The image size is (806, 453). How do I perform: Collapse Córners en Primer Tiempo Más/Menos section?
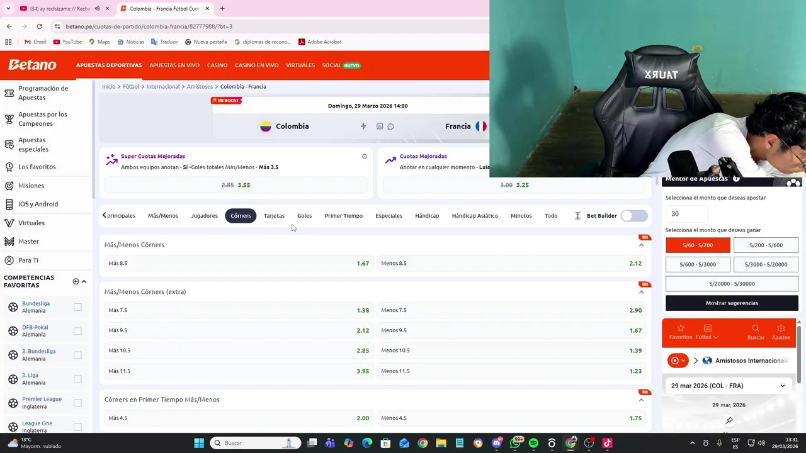coord(641,400)
